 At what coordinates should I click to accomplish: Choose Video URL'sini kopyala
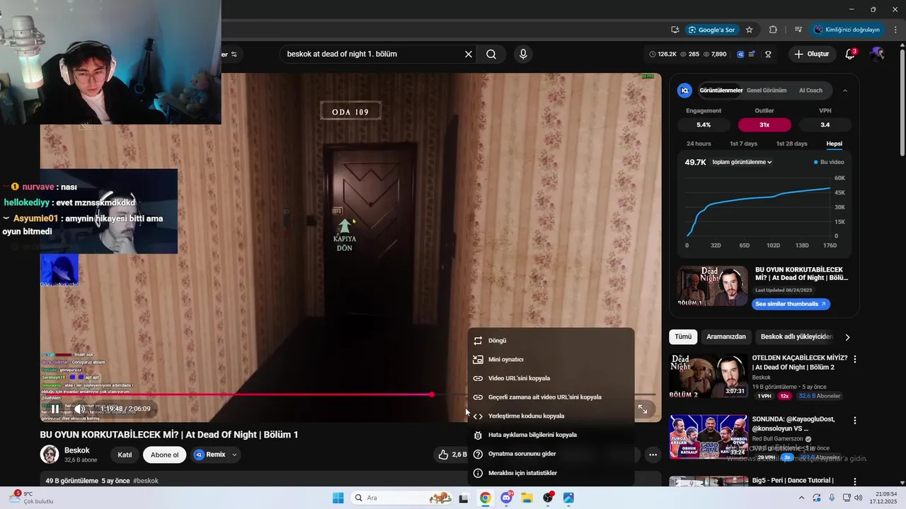point(551,378)
